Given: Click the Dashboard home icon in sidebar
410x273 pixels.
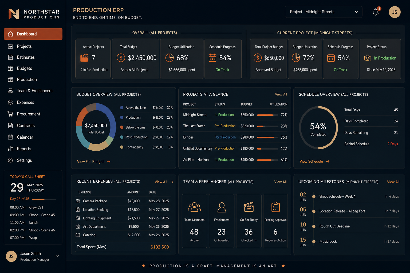Looking at the screenshot, I should click(11, 34).
